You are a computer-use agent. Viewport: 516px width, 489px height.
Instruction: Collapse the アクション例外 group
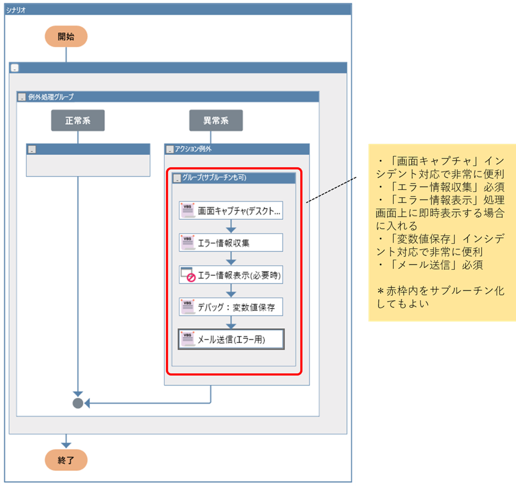point(169,149)
